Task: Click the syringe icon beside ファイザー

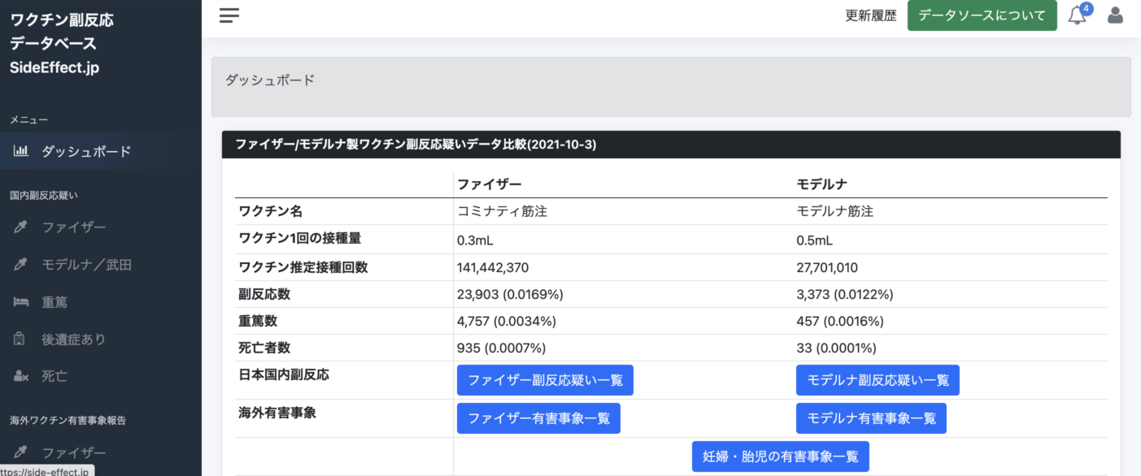Action: (21, 227)
